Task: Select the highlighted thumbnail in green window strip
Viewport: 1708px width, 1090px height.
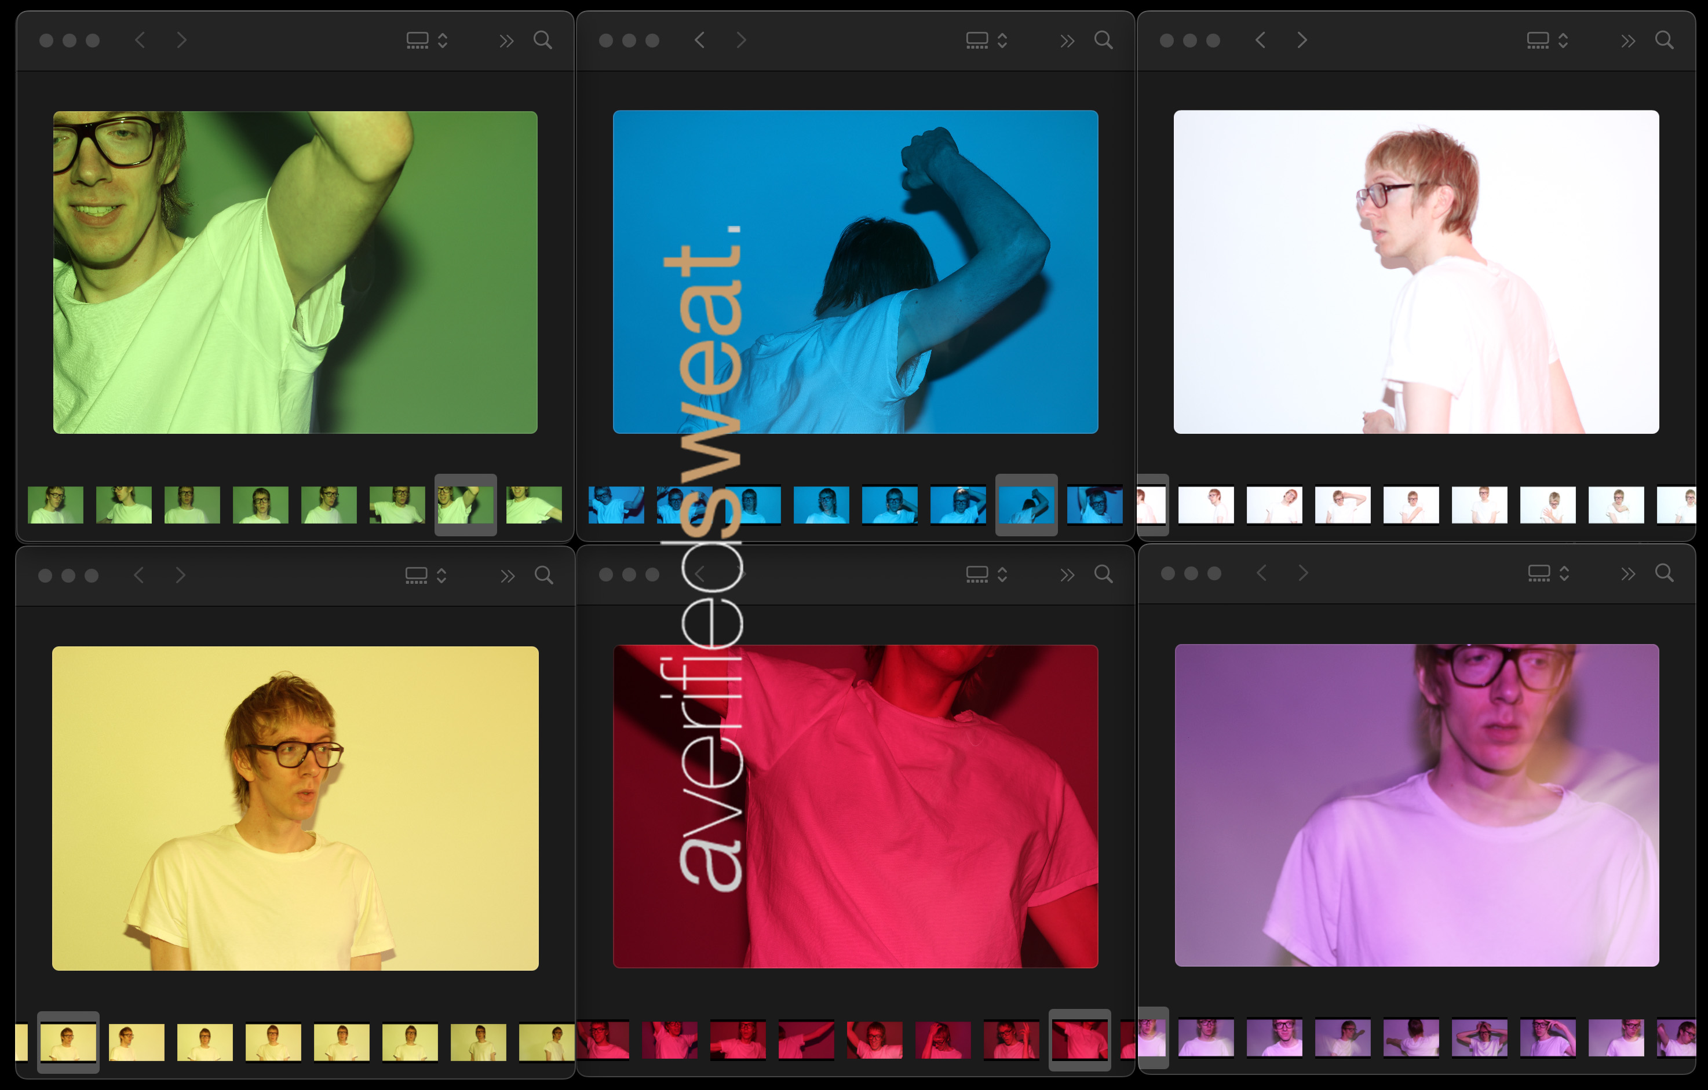Action: [x=465, y=505]
